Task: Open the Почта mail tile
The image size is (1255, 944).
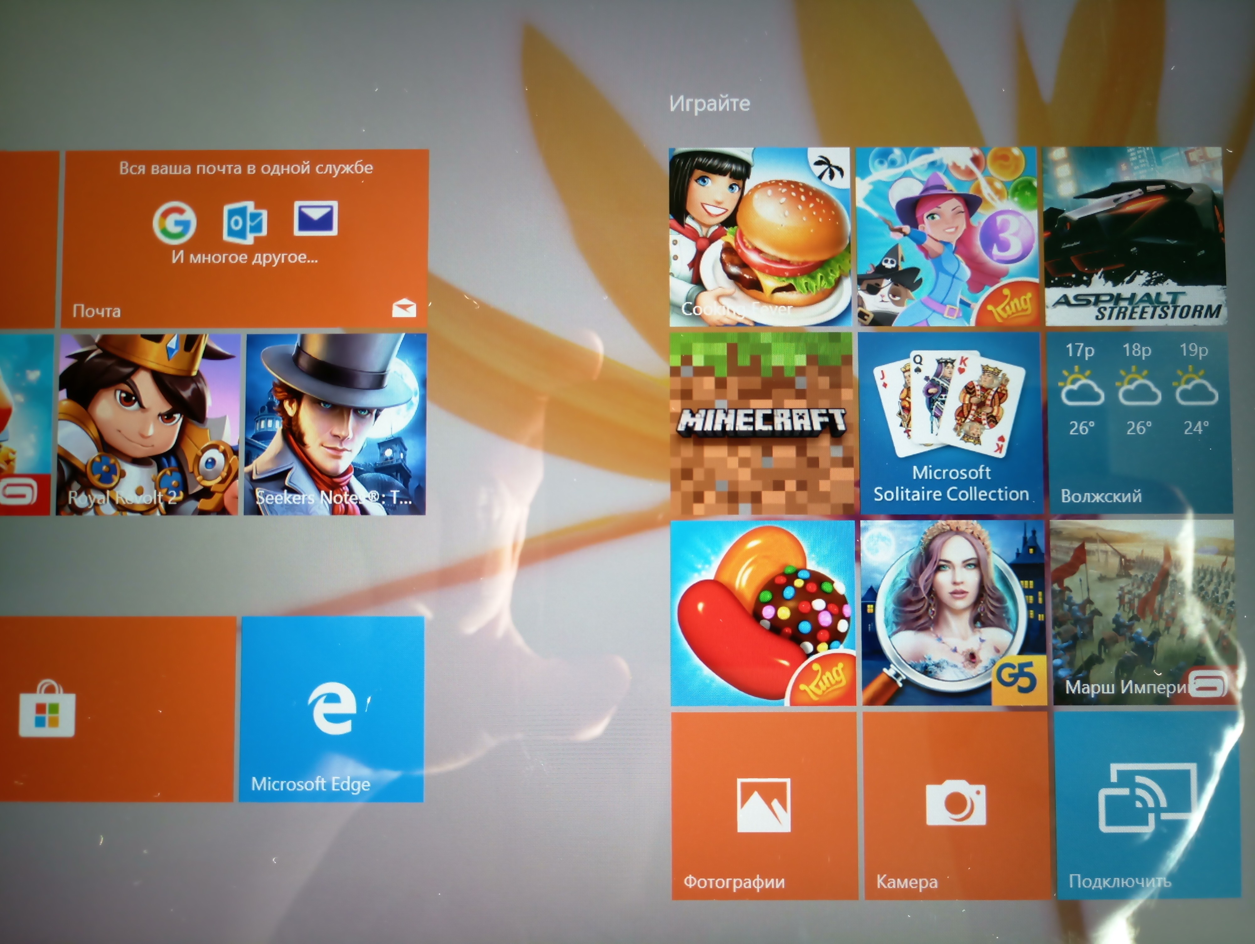Action: 244,239
